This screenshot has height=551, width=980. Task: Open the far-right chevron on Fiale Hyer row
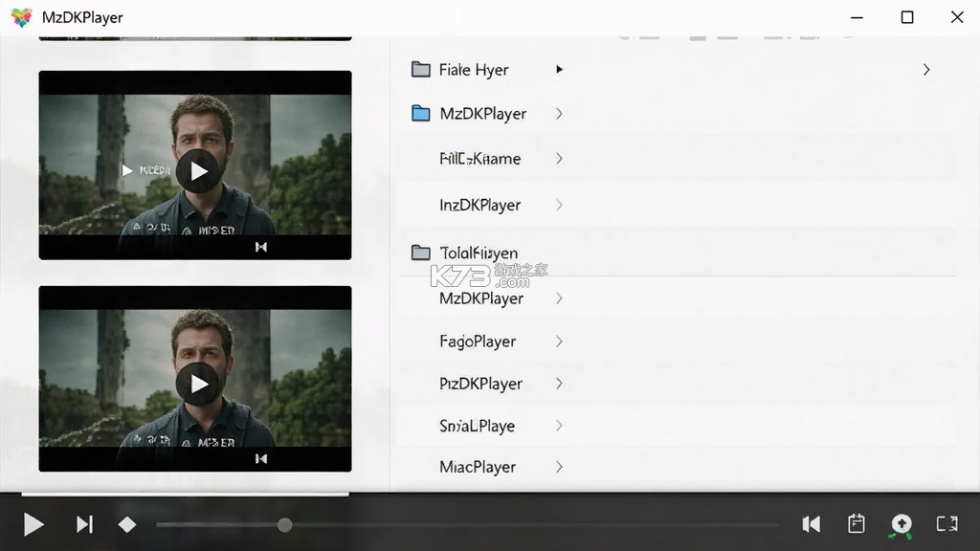click(926, 69)
